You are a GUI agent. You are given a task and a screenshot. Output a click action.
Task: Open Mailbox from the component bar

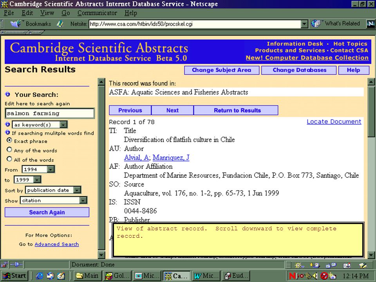[x=315, y=265]
